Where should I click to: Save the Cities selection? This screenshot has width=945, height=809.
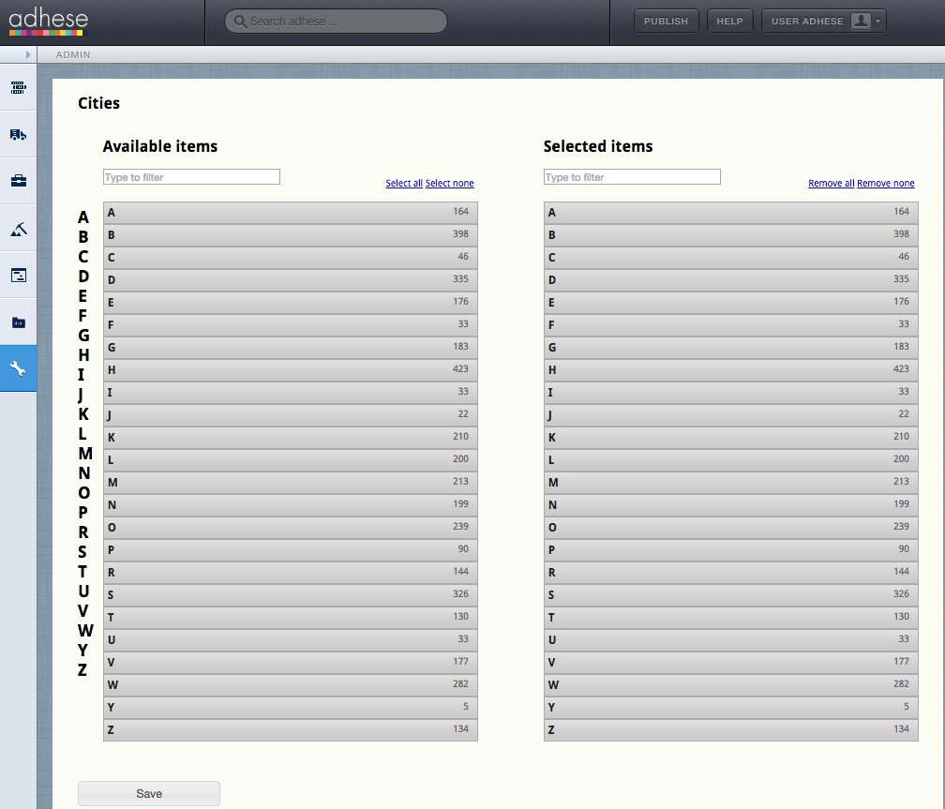(x=149, y=793)
